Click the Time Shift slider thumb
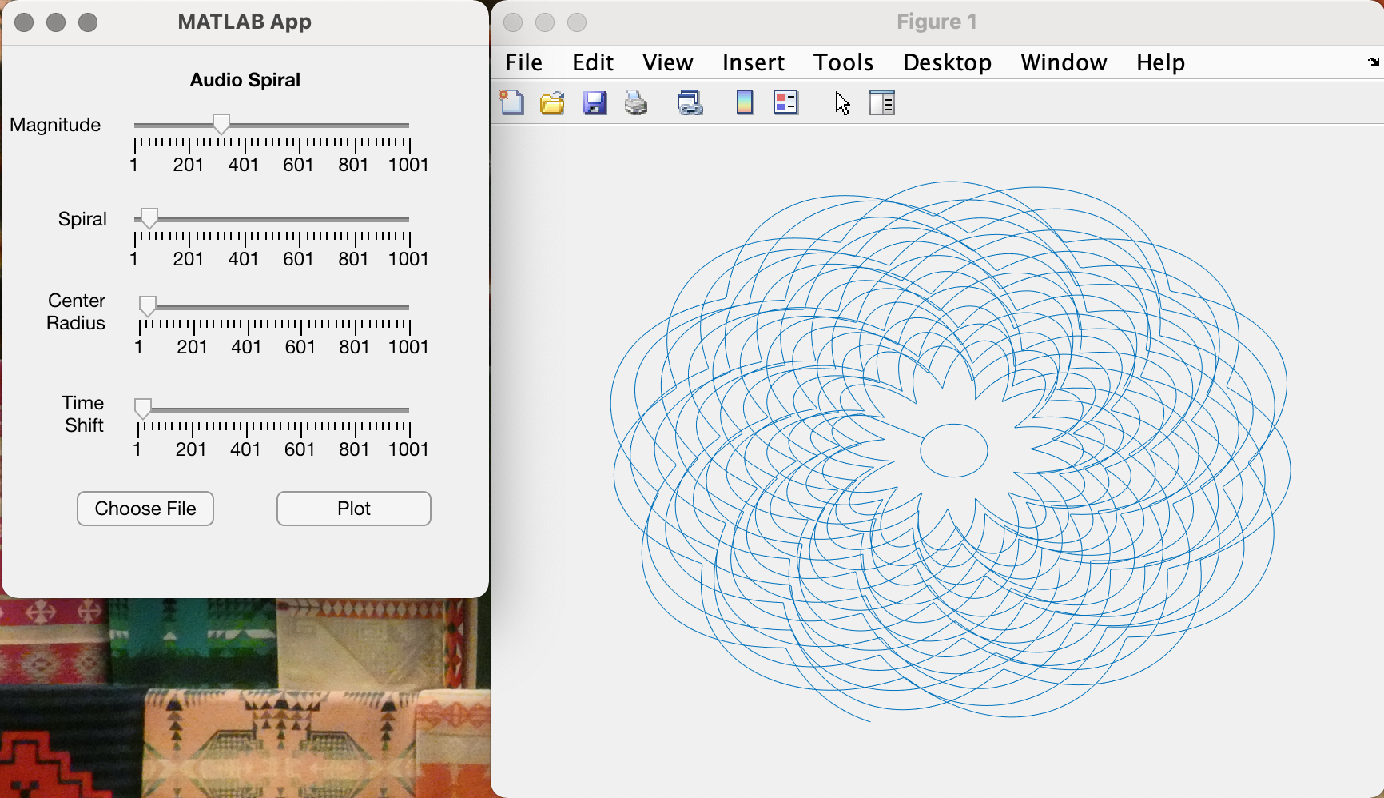1384x798 pixels. pos(142,409)
